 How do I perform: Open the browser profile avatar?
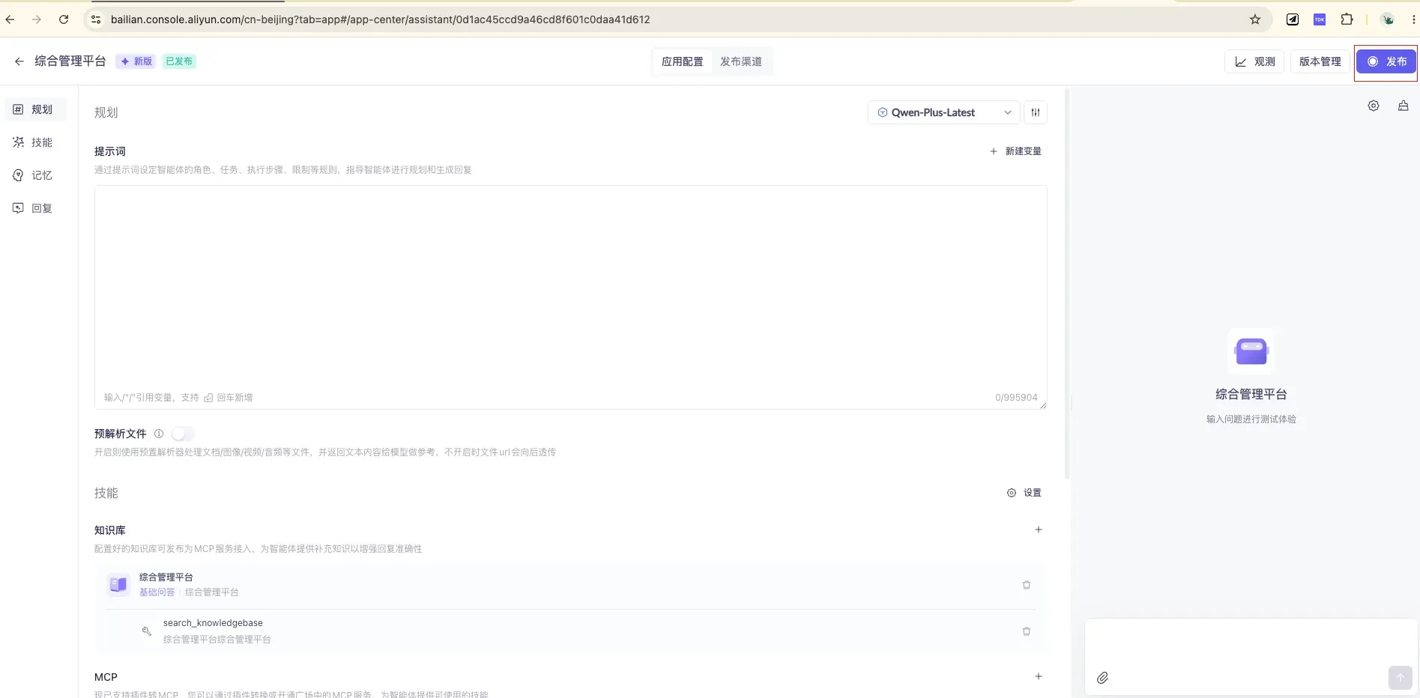[1388, 19]
